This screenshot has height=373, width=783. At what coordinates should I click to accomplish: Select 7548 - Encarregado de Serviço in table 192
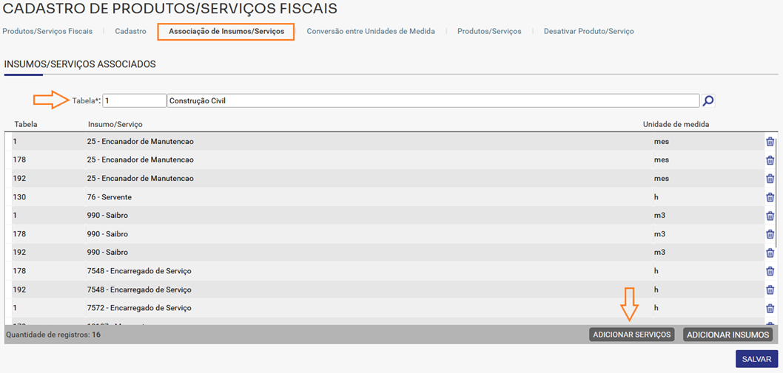coord(139,290)
